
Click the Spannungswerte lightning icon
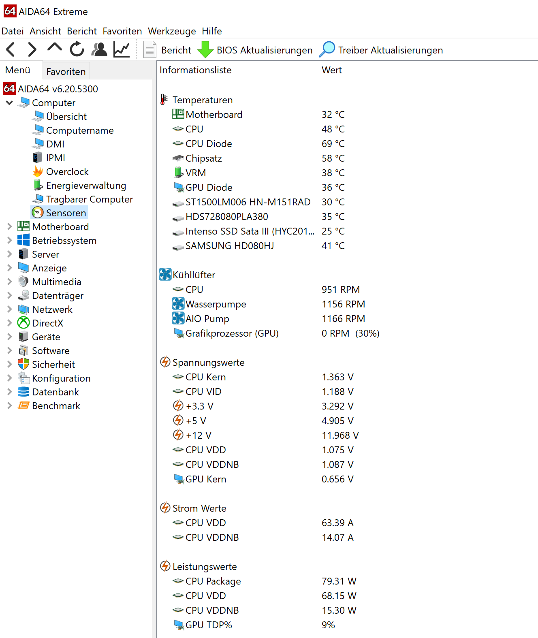click(165, 362)
